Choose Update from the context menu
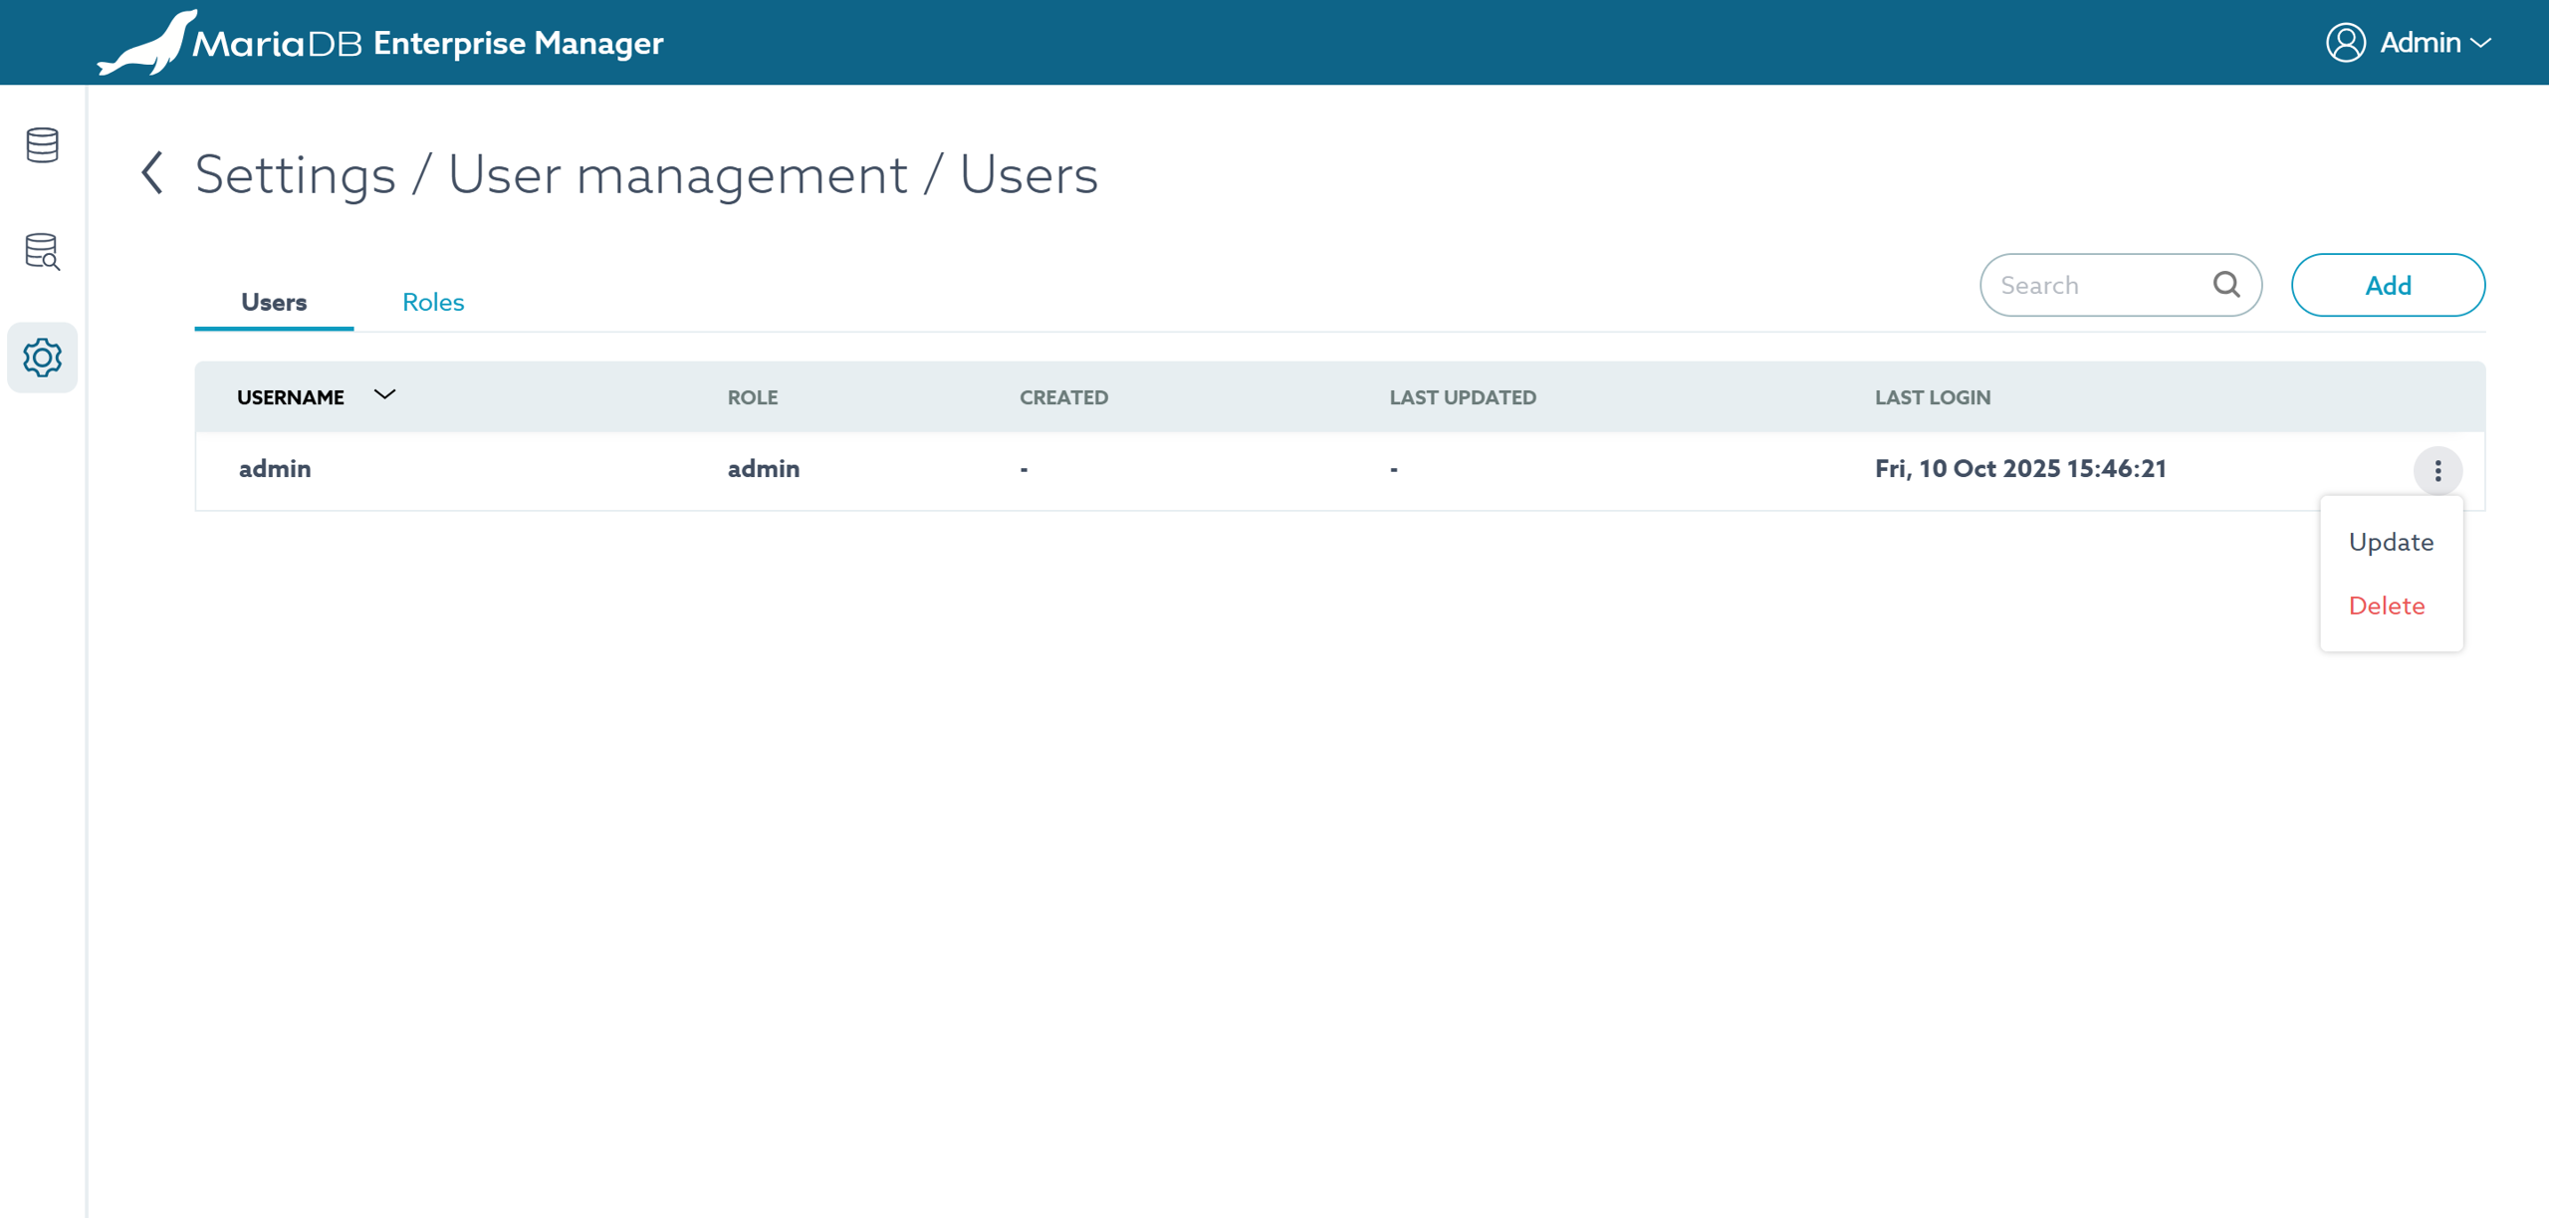Viewport: 2549px width, 1218px height. pos(2391,542)
